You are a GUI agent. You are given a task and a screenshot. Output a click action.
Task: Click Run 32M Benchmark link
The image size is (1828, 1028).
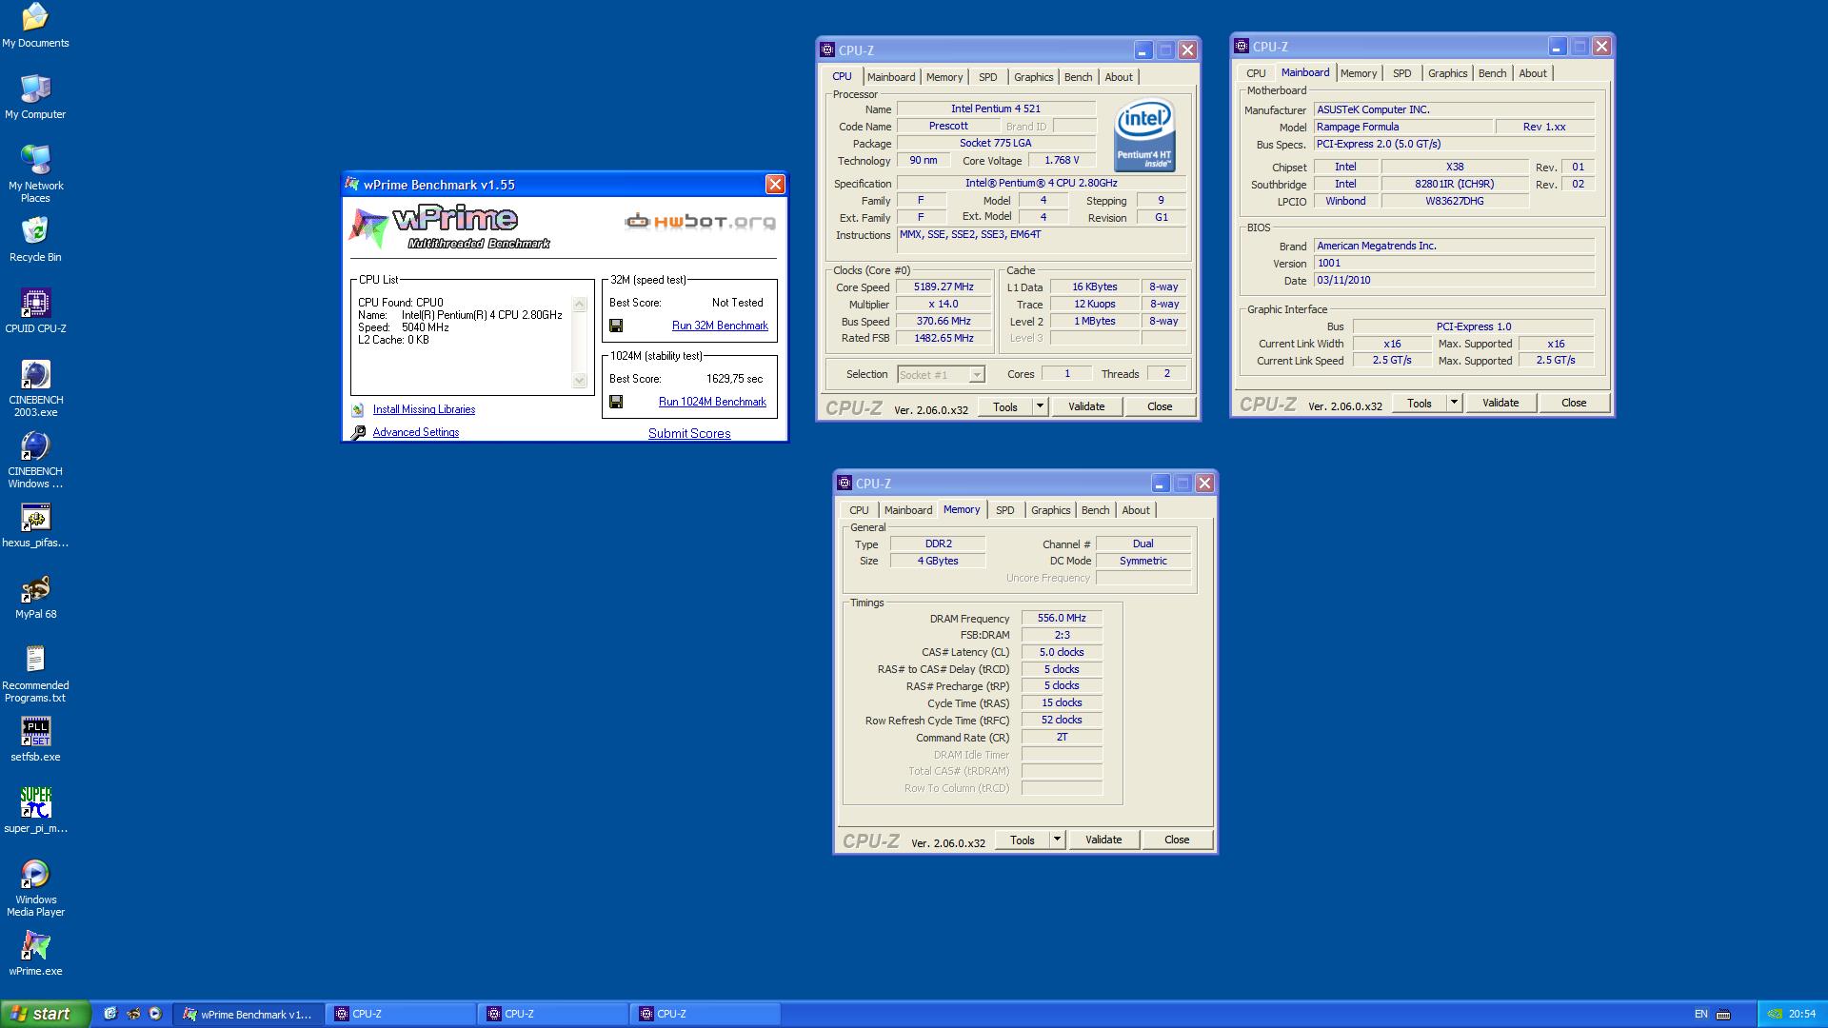coord(720,326)
